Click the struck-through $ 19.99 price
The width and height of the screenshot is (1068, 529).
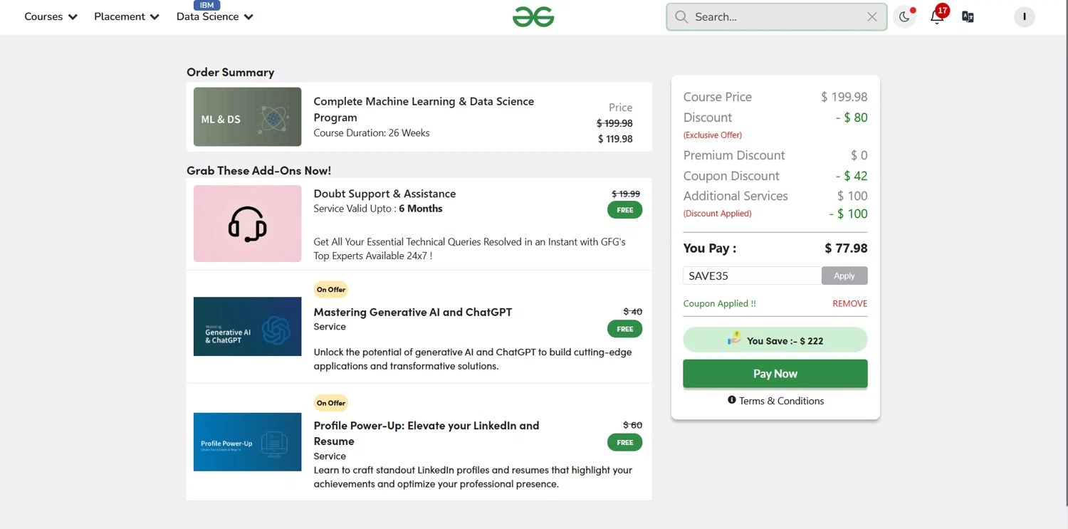pos(626,194)
